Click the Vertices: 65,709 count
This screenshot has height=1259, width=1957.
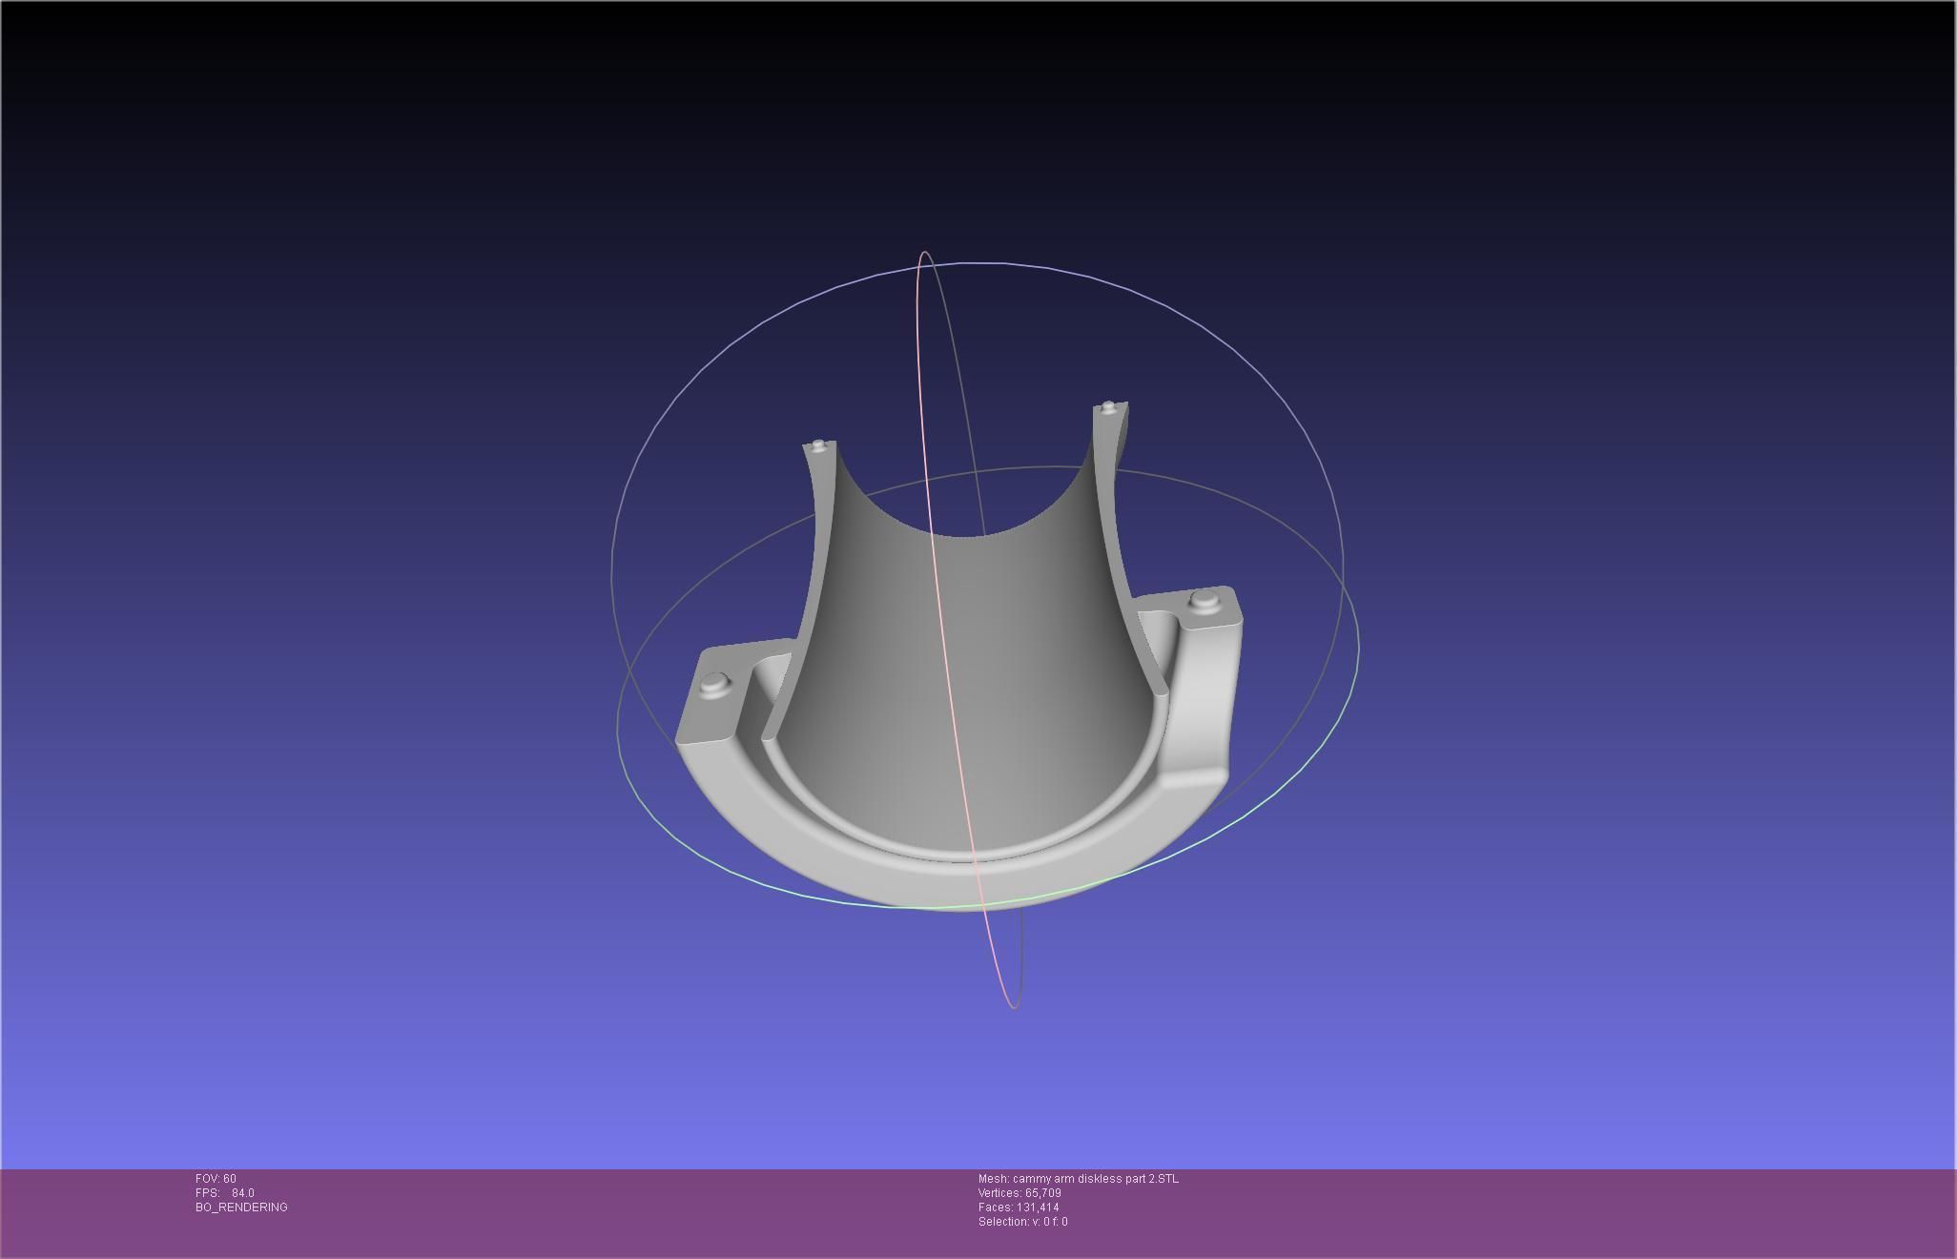[x=1020, y=1193]
